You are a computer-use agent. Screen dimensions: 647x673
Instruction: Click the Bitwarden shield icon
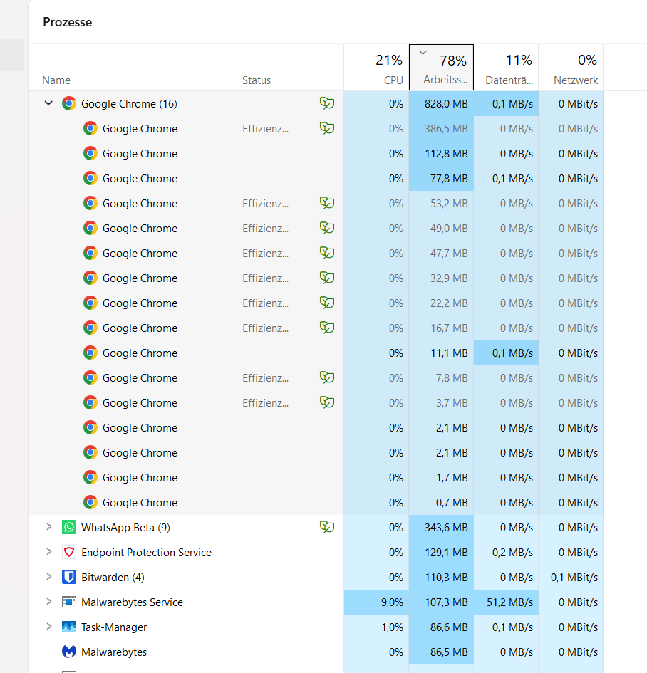[68, 577]
